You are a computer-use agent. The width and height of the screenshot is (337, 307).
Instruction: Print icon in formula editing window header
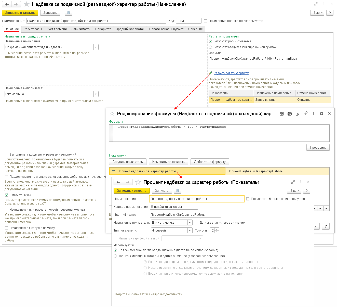pyautogui.click(x=290, y=114)
